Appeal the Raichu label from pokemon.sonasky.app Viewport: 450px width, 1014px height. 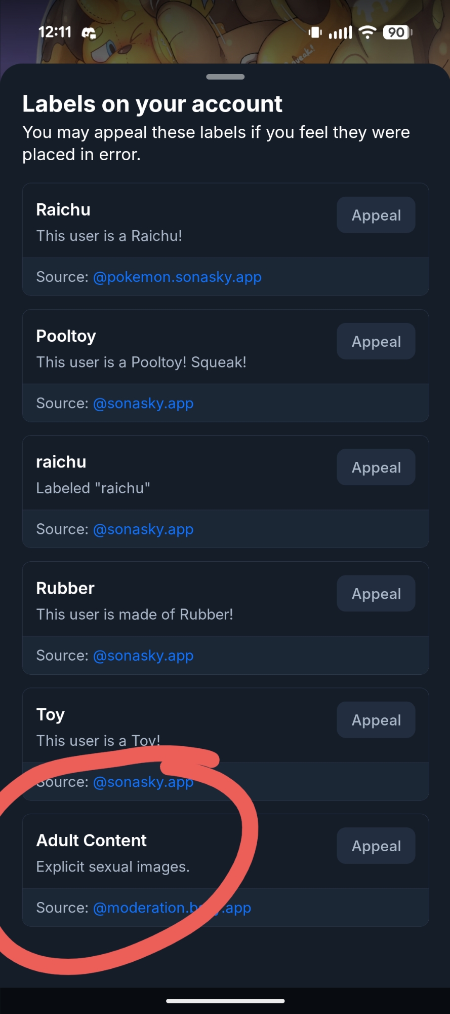click(376, 215)
